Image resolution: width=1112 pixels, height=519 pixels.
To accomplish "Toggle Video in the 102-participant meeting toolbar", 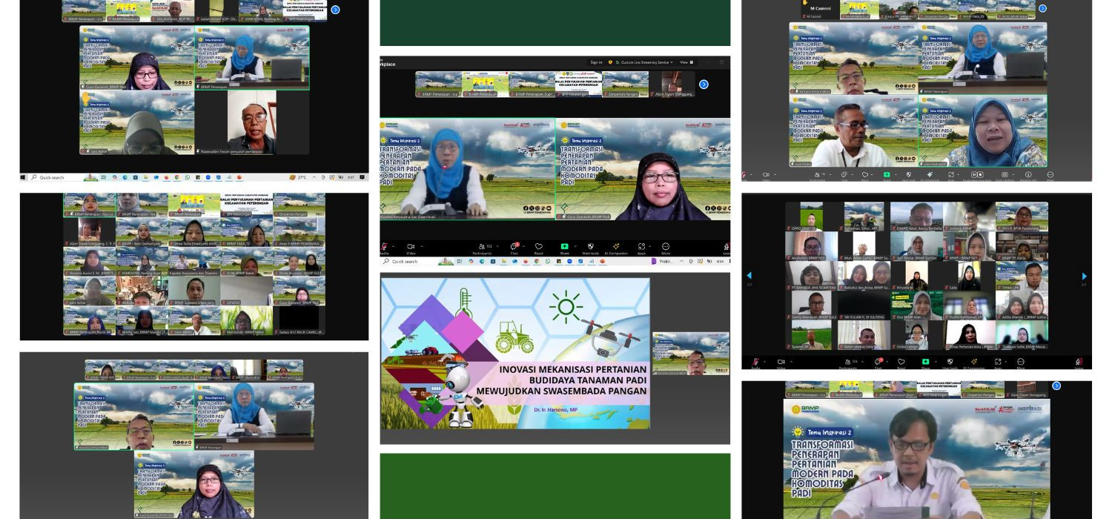I will coord(411,248).
